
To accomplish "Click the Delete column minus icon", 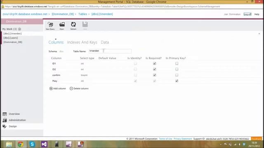I will pyautogui.click(x=71, y=88).
